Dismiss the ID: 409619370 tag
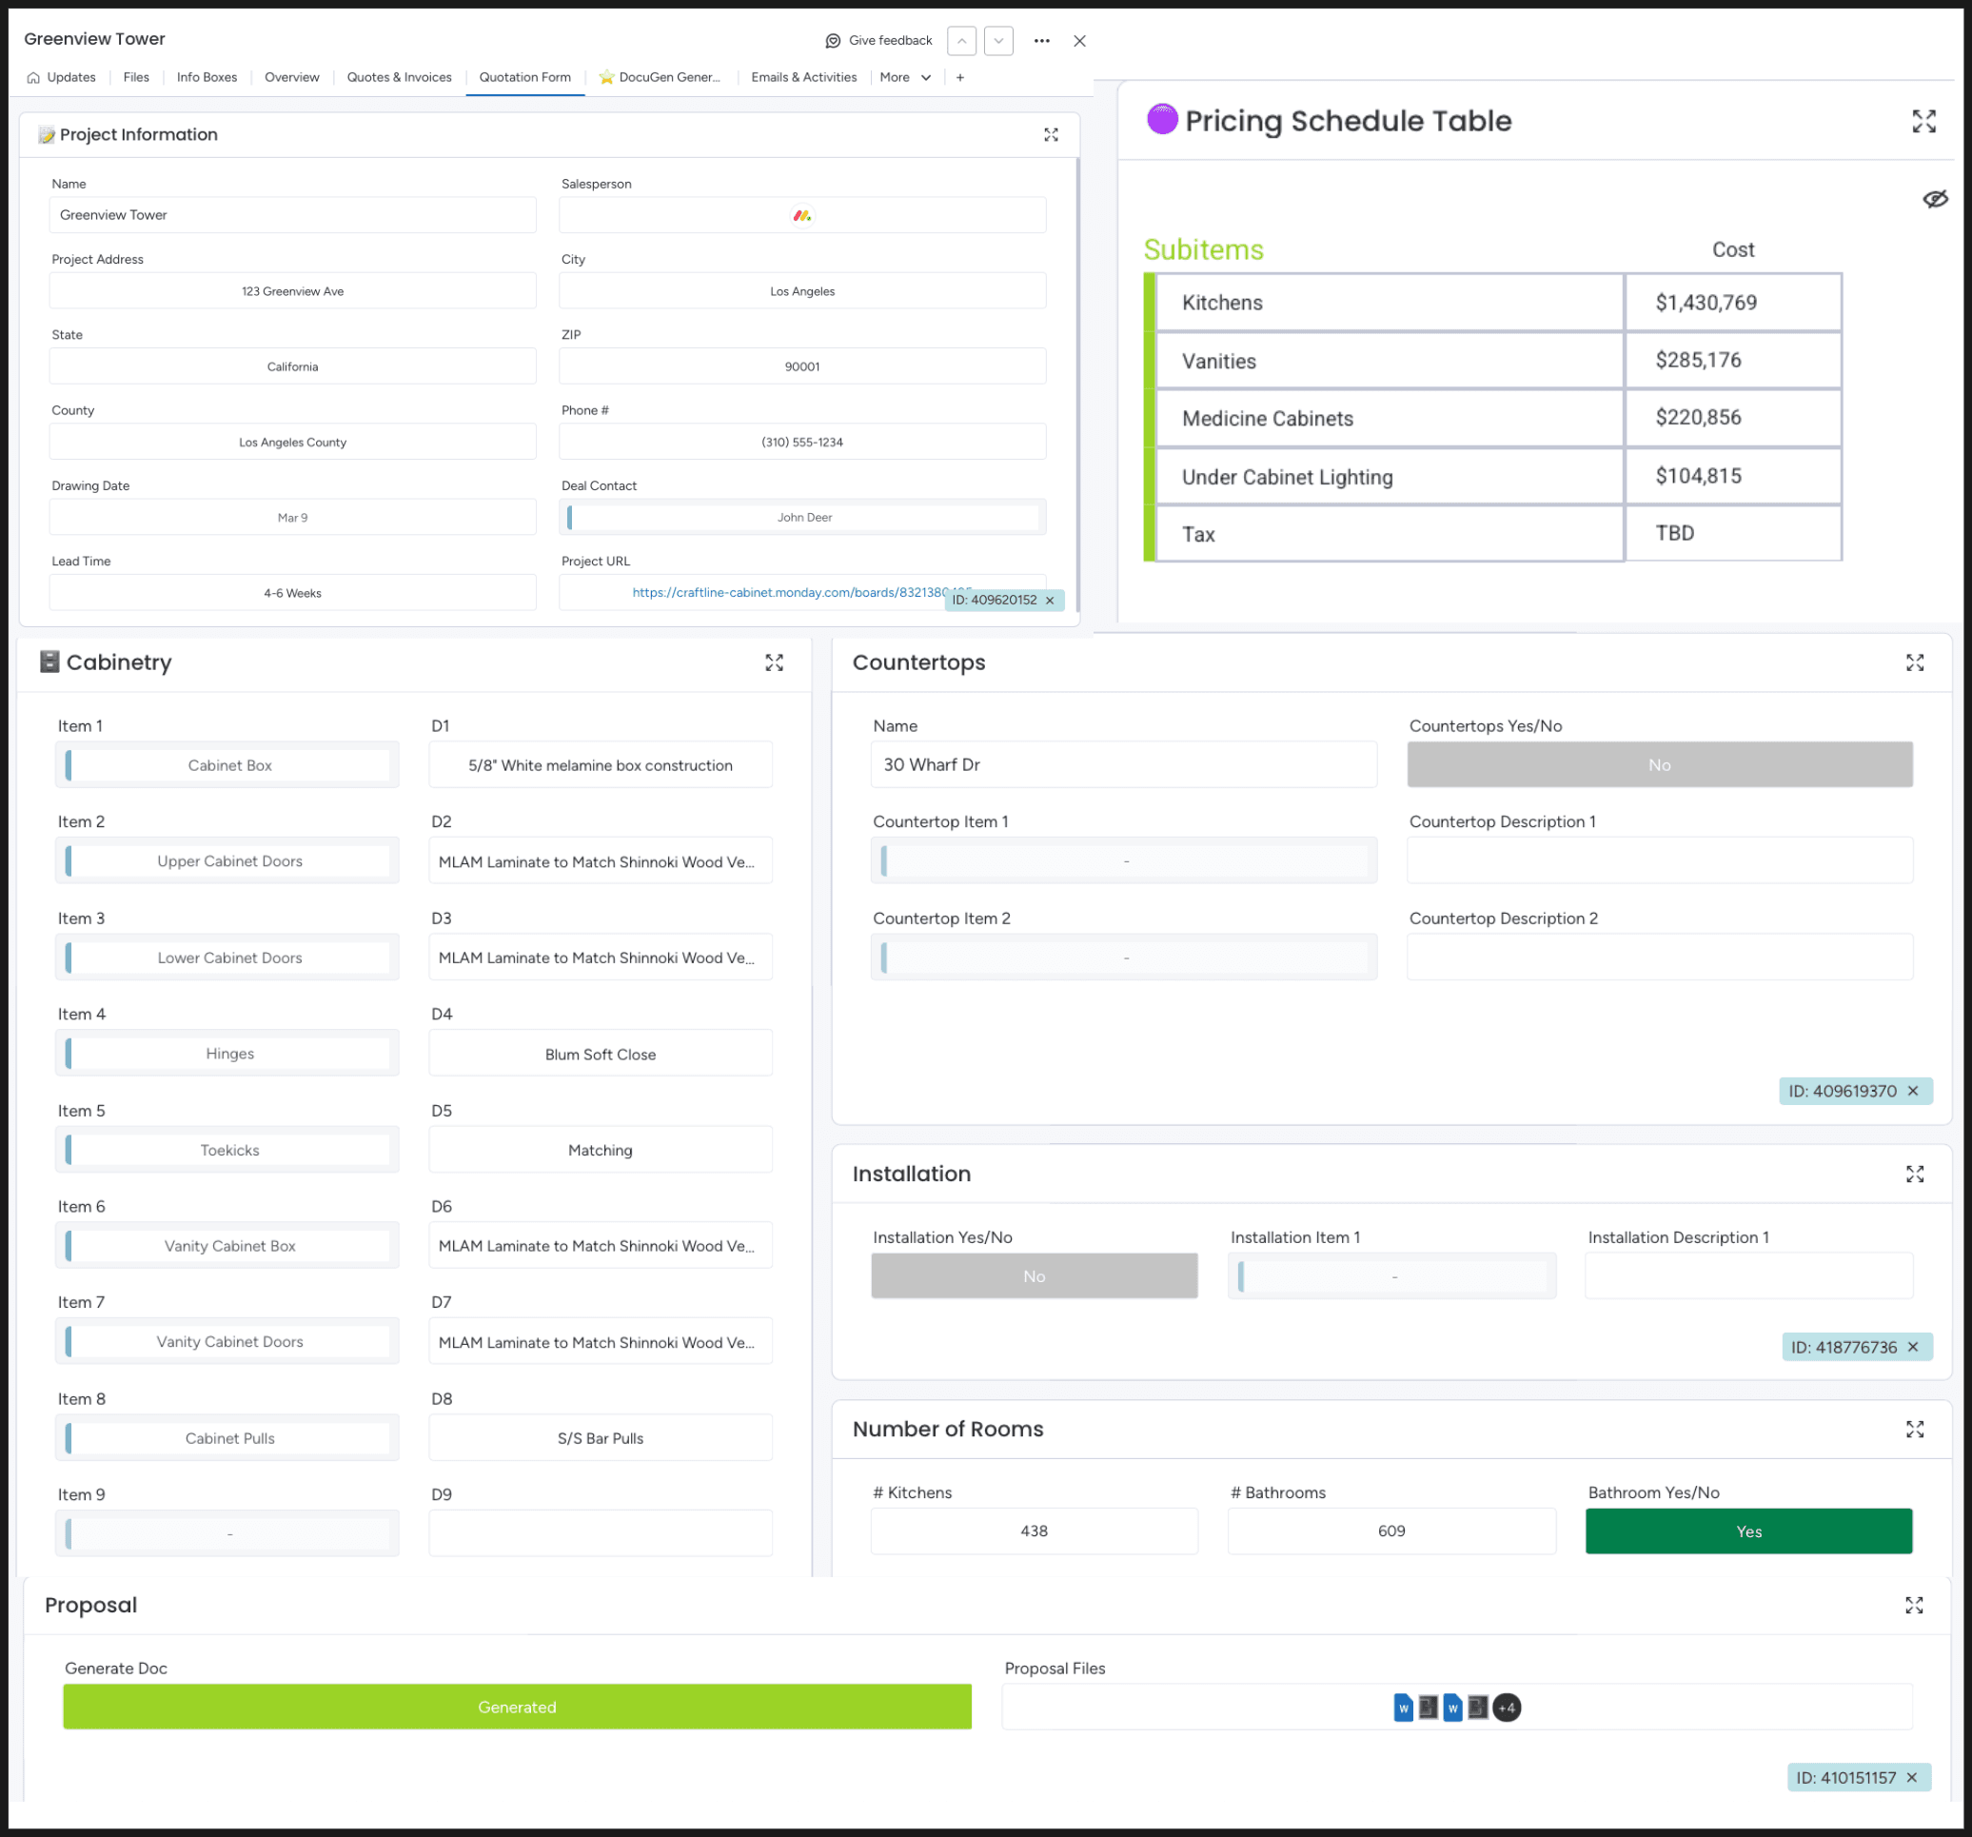 pos(1912,1091)
